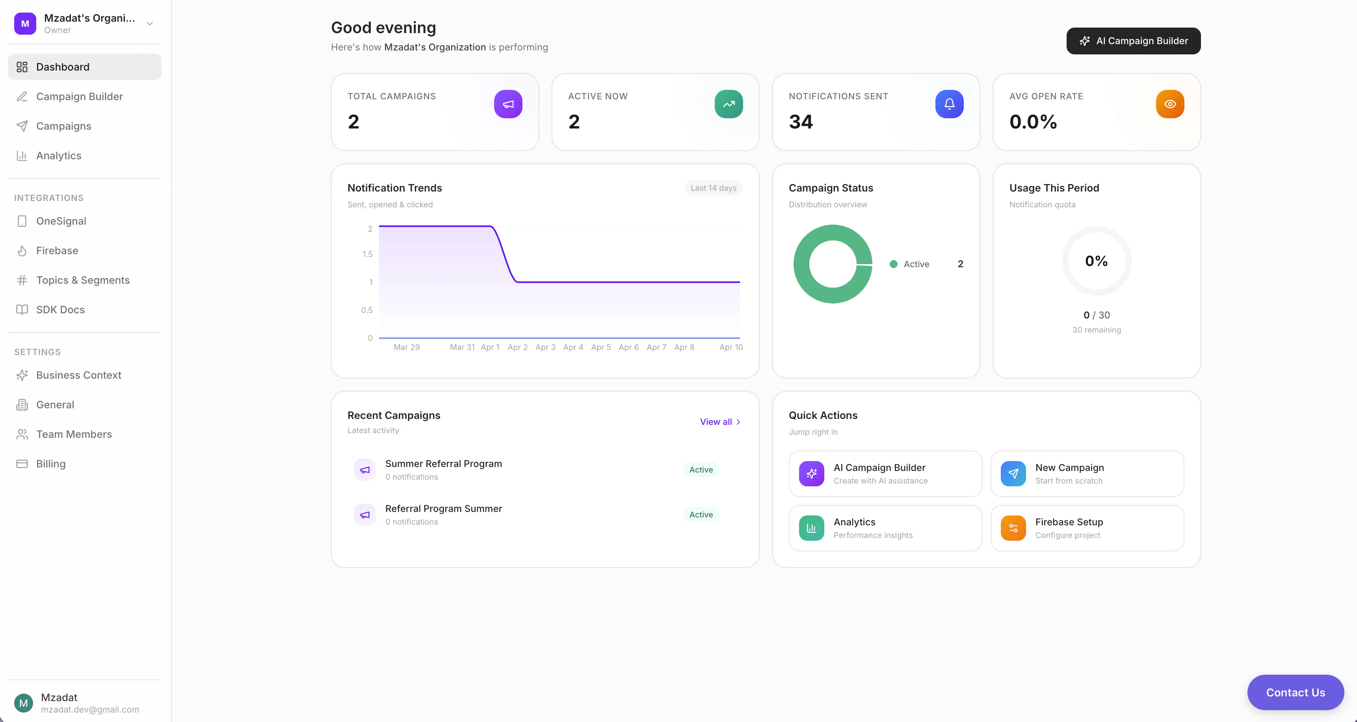1357x722 pixels.
Task: Click the Active Now trend arrow icon
Action: tap(729, 104)
